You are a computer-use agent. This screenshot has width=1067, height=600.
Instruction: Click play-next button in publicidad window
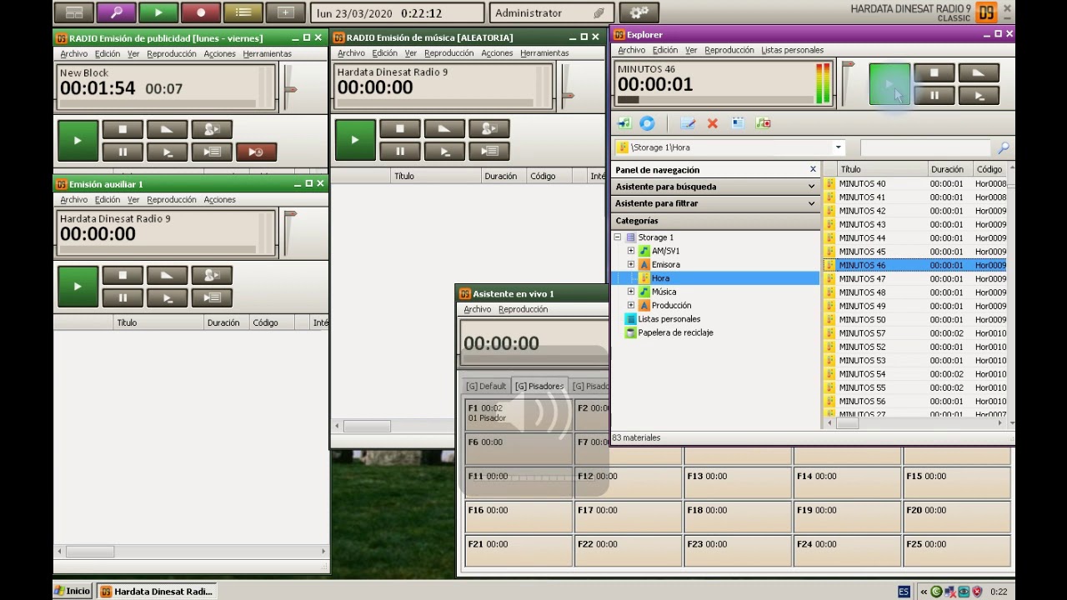point(167,152)
